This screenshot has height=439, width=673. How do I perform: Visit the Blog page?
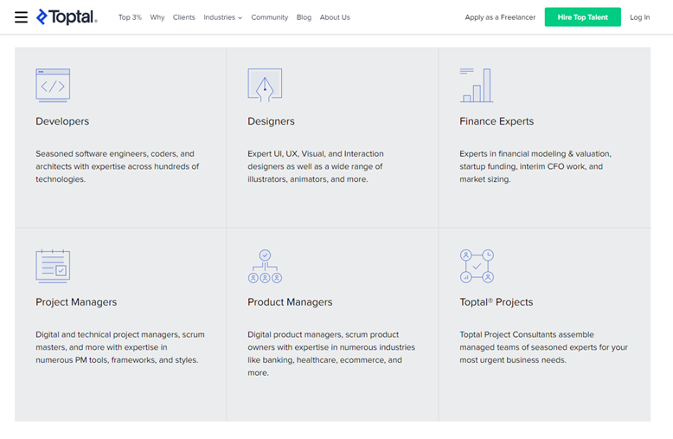point(304,17)
